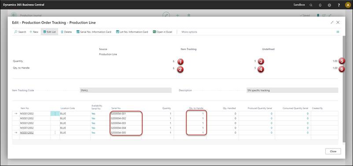Click Qty. to Handle for serial 0200004-002
This screenshot has height=166, width=353.
(x=190, y=119)
